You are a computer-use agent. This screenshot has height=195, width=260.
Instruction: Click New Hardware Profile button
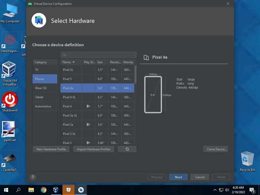click(51, 149)
